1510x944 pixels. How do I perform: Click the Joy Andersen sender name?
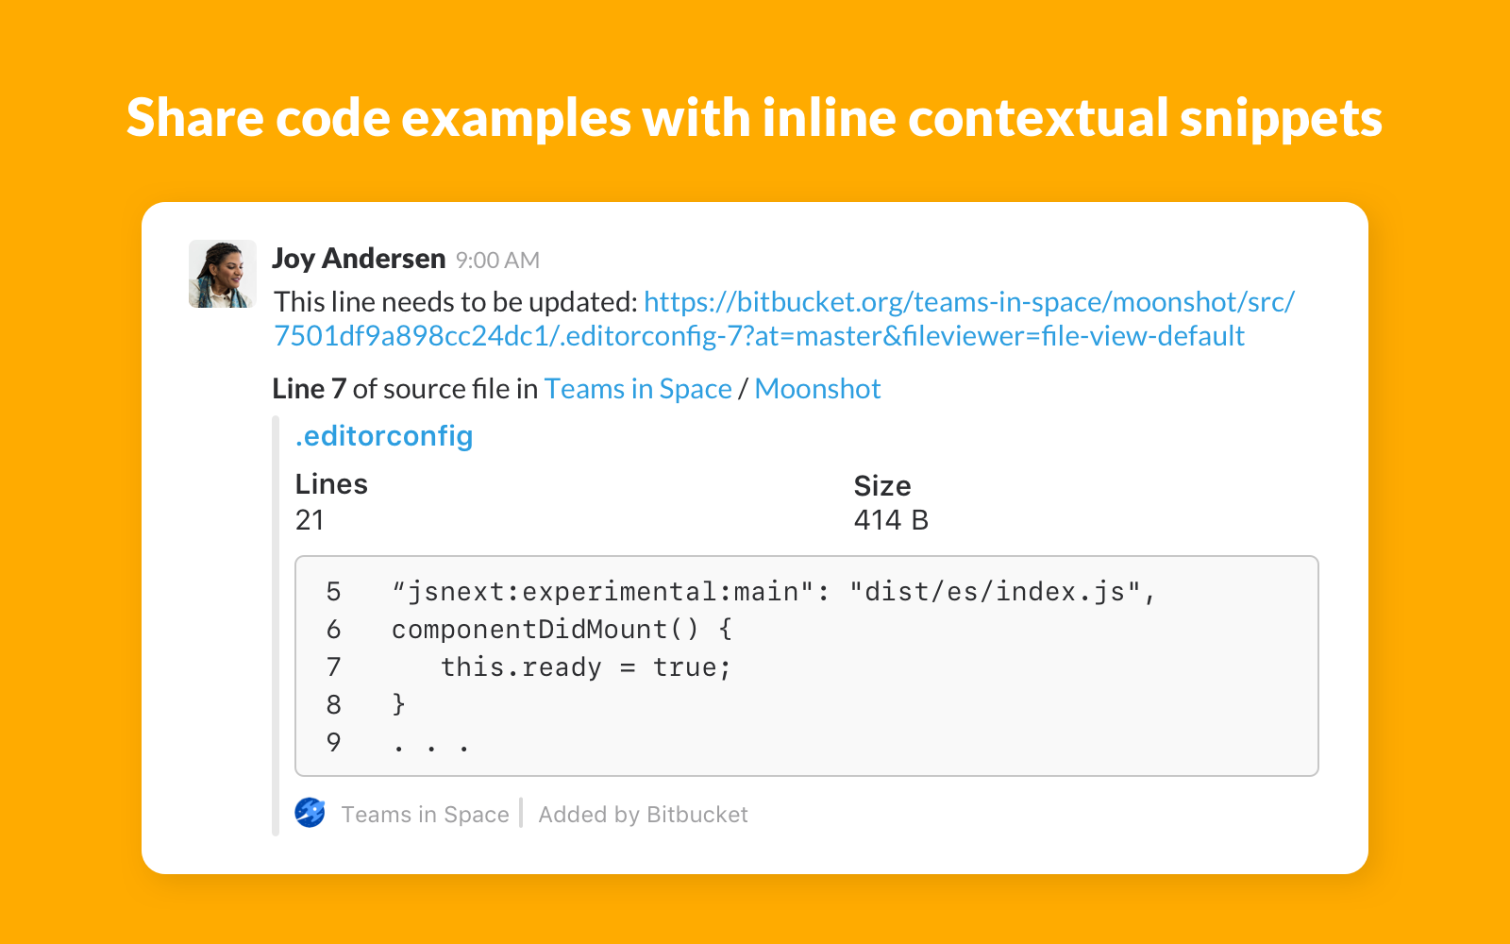coord(359,259)
